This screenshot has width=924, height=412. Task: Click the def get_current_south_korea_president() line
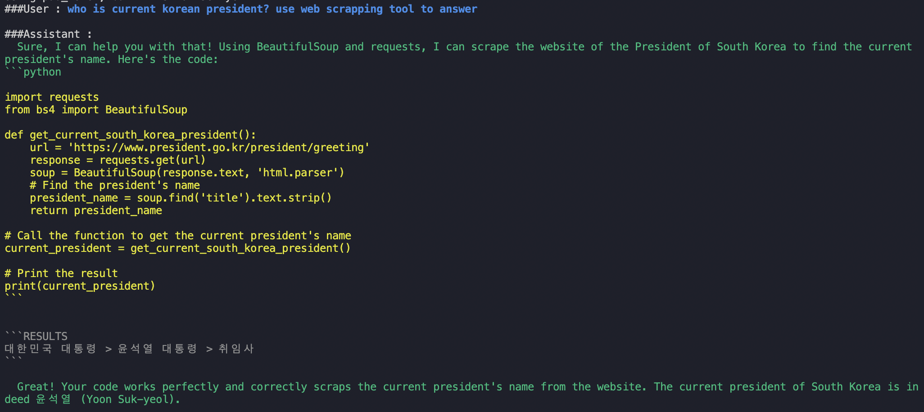tap(130, 135)
